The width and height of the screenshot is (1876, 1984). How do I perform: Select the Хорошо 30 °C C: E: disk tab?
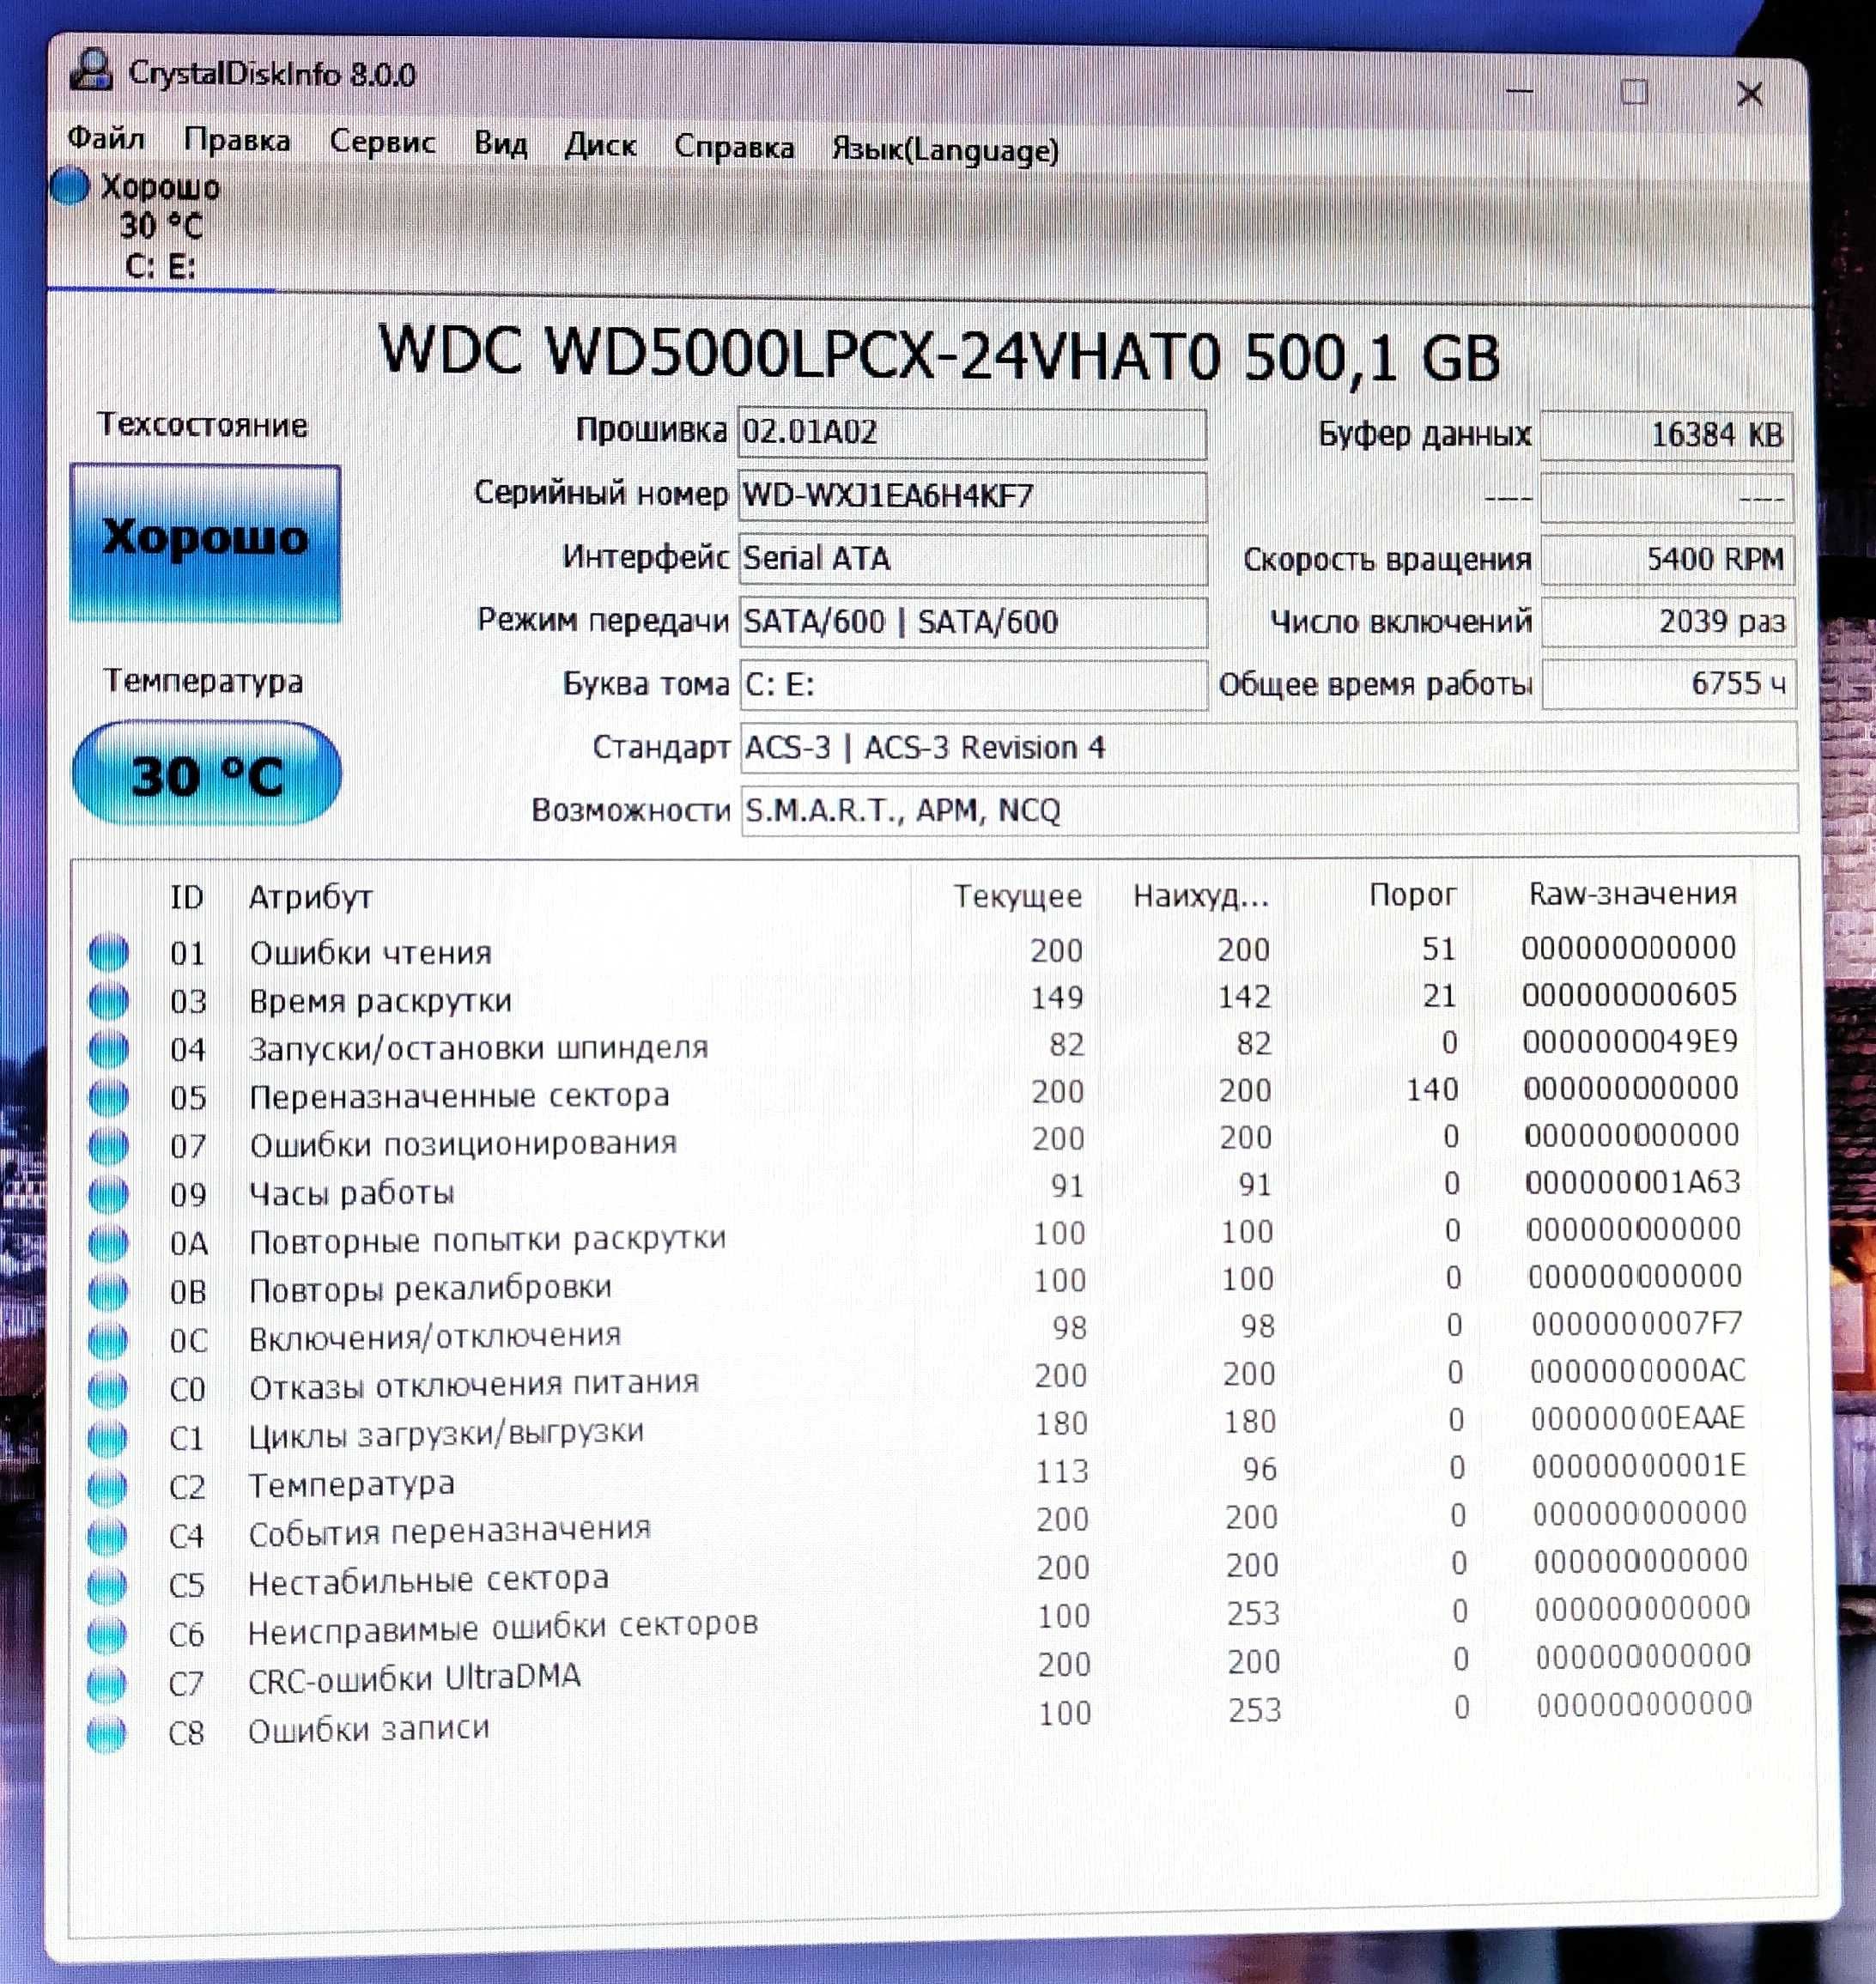[160, 227]
